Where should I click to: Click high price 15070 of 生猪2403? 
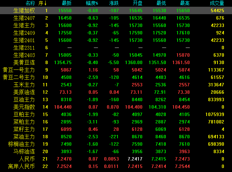coord(183,55)
